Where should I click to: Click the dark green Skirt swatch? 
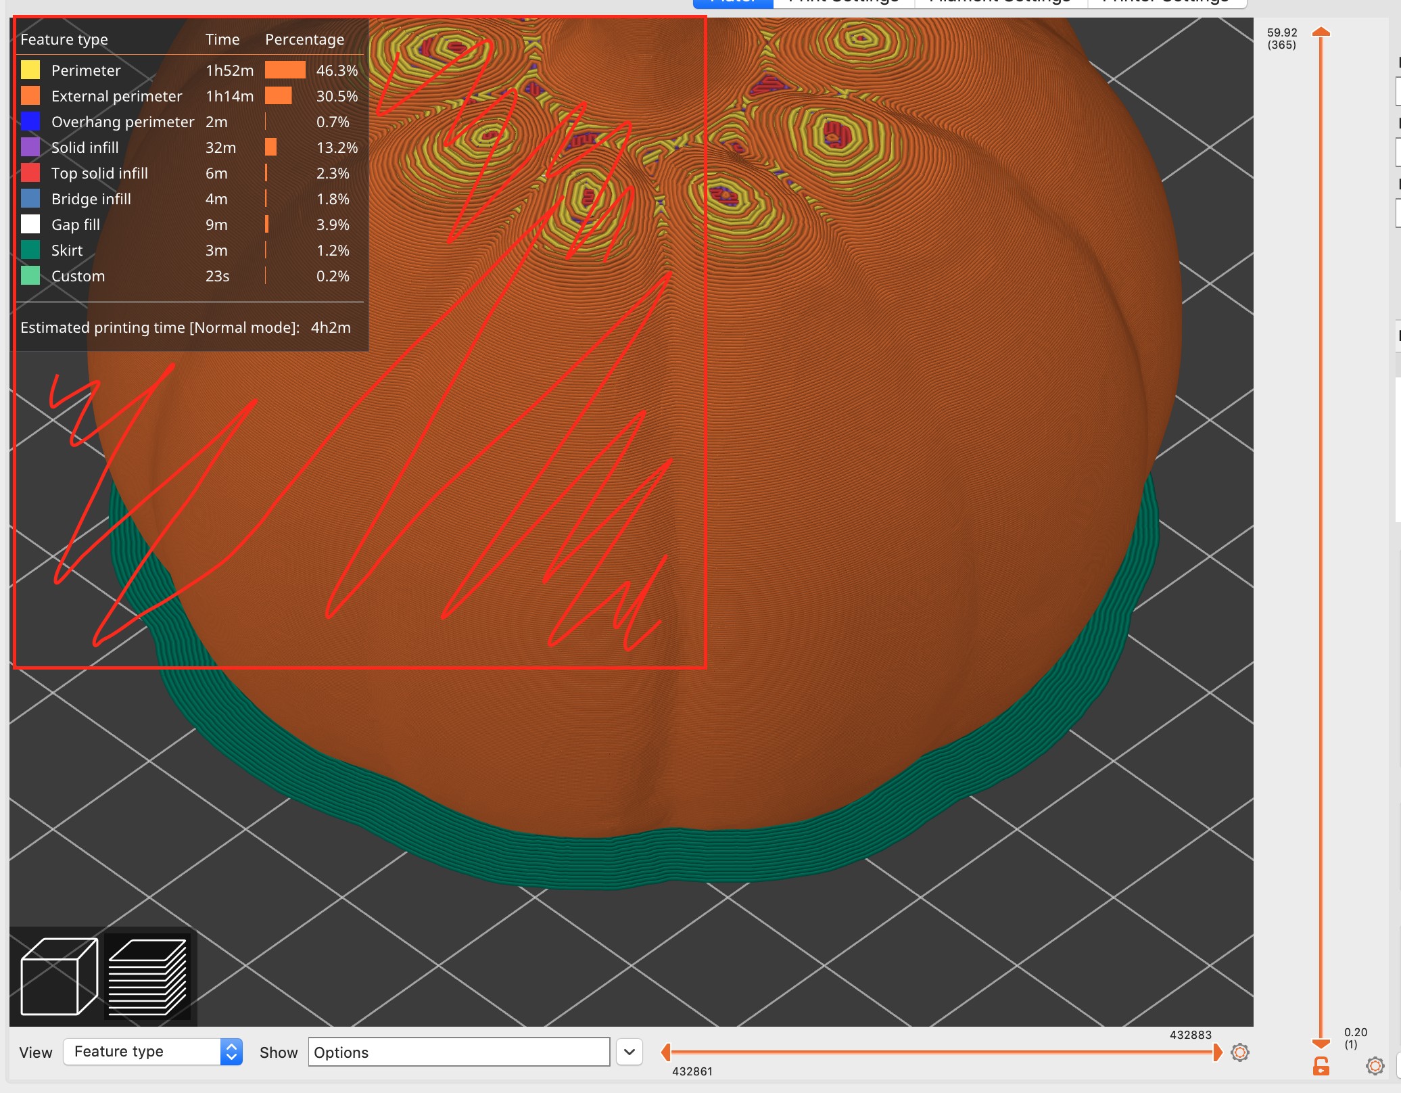pos(30,250)
